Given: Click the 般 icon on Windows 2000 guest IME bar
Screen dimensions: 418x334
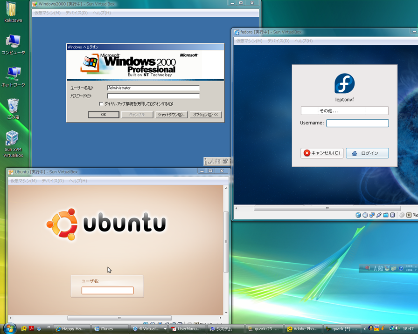Looking at the screenshot, I should 217,161.
